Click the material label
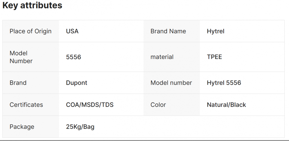Viewport: 289px width, 141px height. pos(162,57)
